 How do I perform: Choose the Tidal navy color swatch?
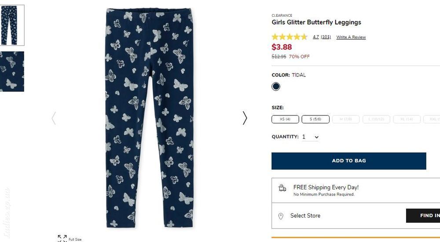pos(276,87)
